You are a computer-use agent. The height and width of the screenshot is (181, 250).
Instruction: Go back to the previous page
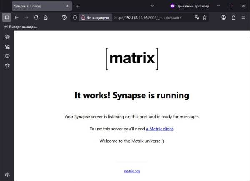point(17,17)
